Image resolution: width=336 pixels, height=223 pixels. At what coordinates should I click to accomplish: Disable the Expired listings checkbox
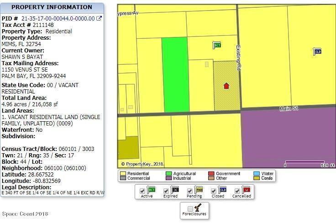pyautogui.click(x=166, y=191)
